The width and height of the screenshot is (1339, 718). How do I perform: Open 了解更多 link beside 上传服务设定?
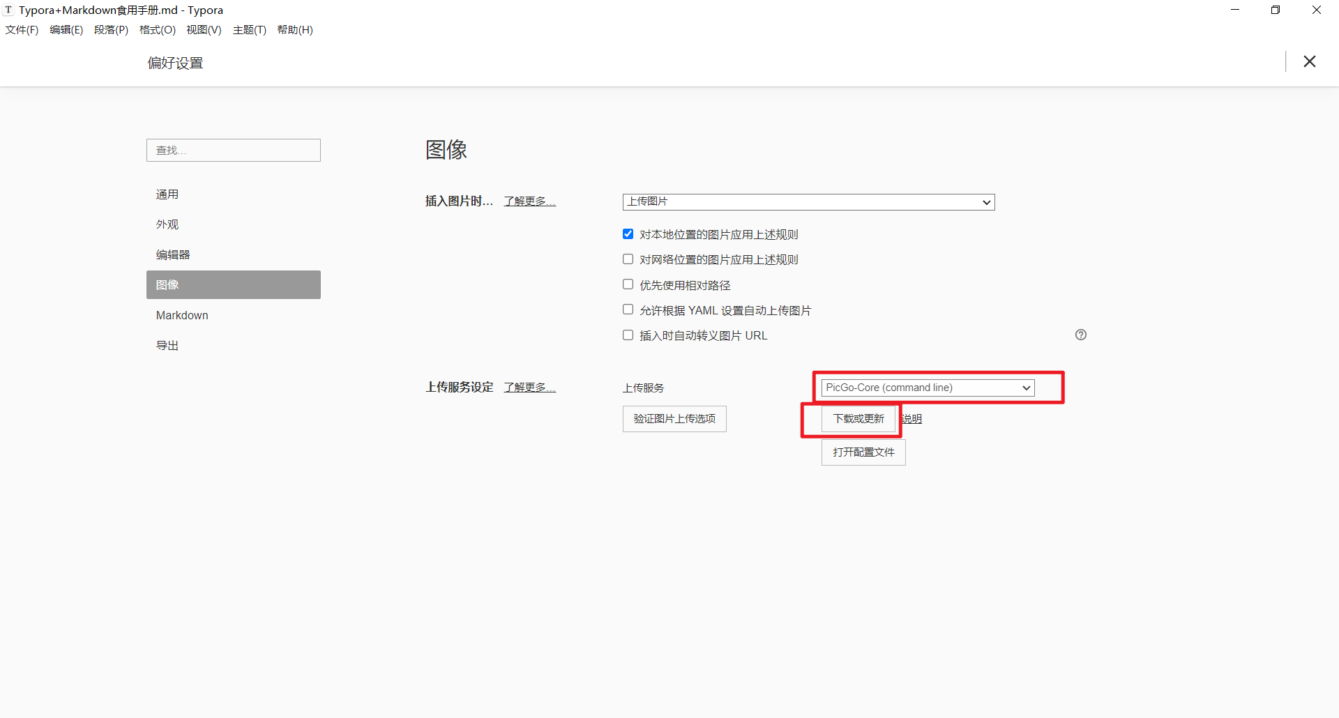coord(530,388)
